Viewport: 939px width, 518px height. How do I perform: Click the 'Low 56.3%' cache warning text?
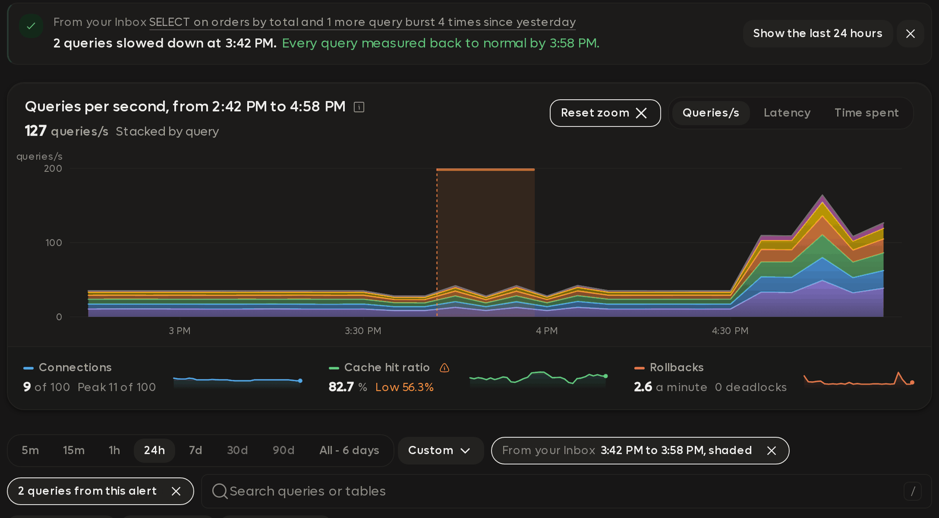click(404, 387)
